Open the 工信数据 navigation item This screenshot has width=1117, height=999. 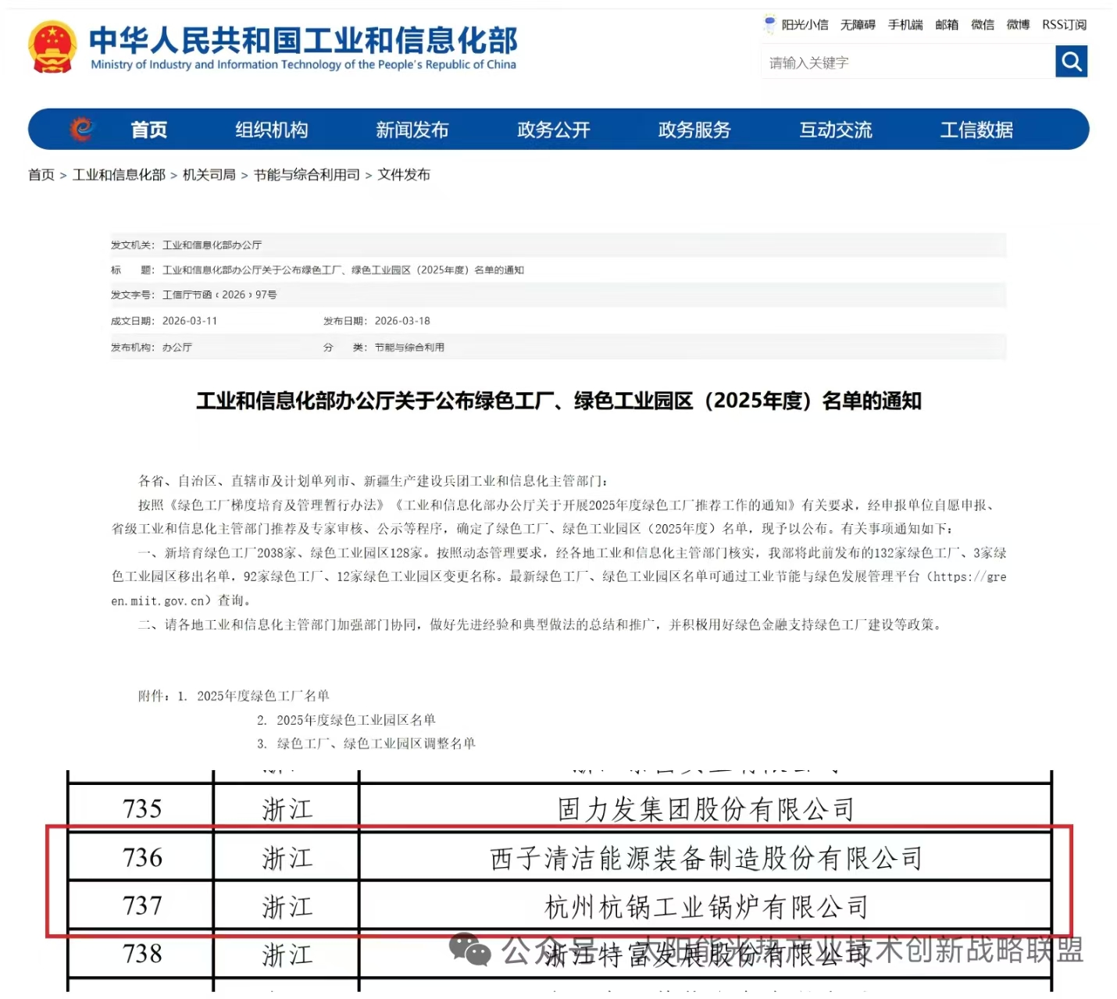tap(976, 130)
